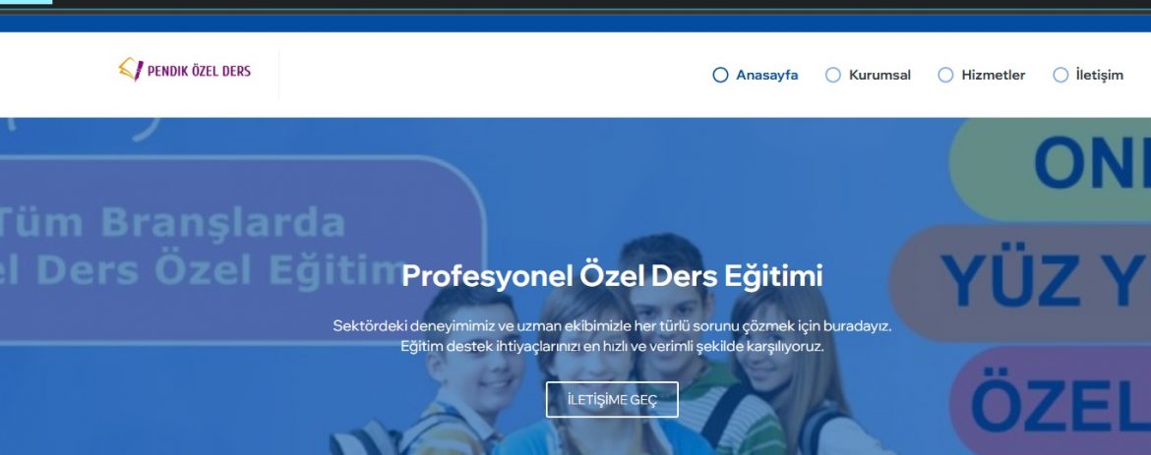1151x455 pixels.
Task: Select the purple ÖZEL pill graphic
Action: (1050, 401)
